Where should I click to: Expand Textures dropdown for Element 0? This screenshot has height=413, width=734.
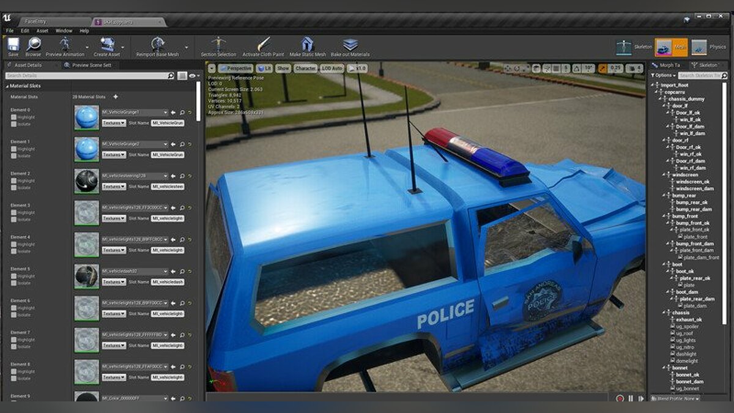pos(114,123)
